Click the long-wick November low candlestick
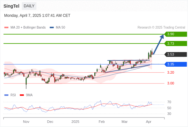The image size is (188, 127). [26, 83]
